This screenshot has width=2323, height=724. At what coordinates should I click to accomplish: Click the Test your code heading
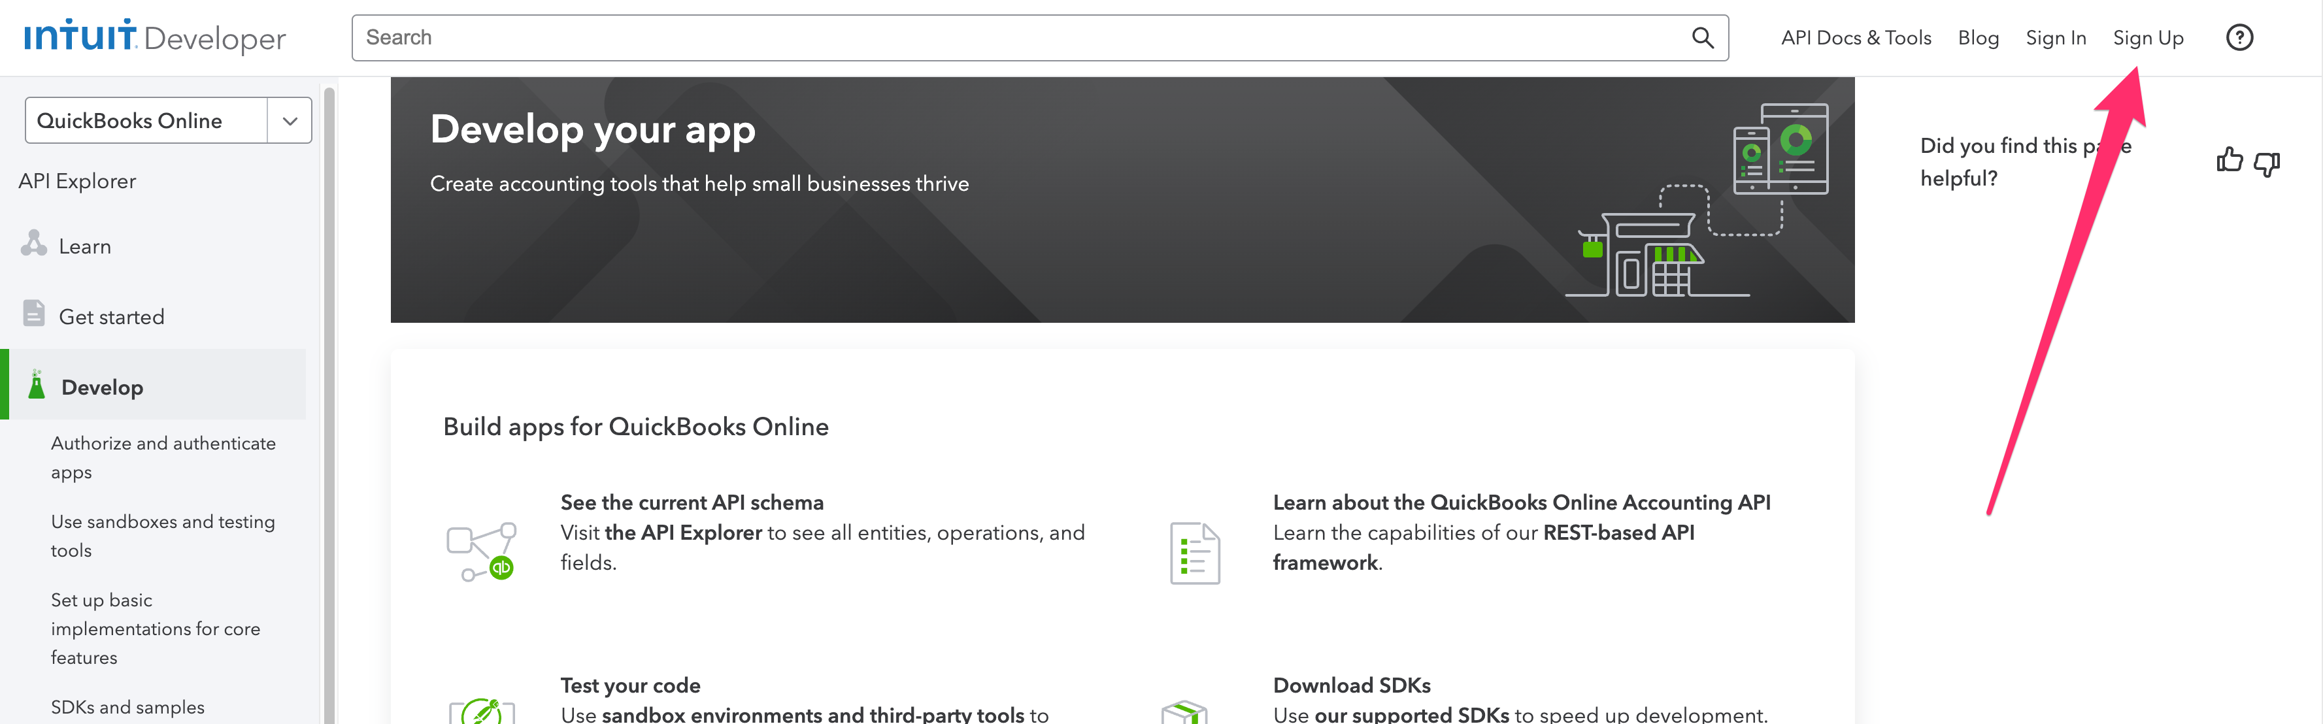630,685
